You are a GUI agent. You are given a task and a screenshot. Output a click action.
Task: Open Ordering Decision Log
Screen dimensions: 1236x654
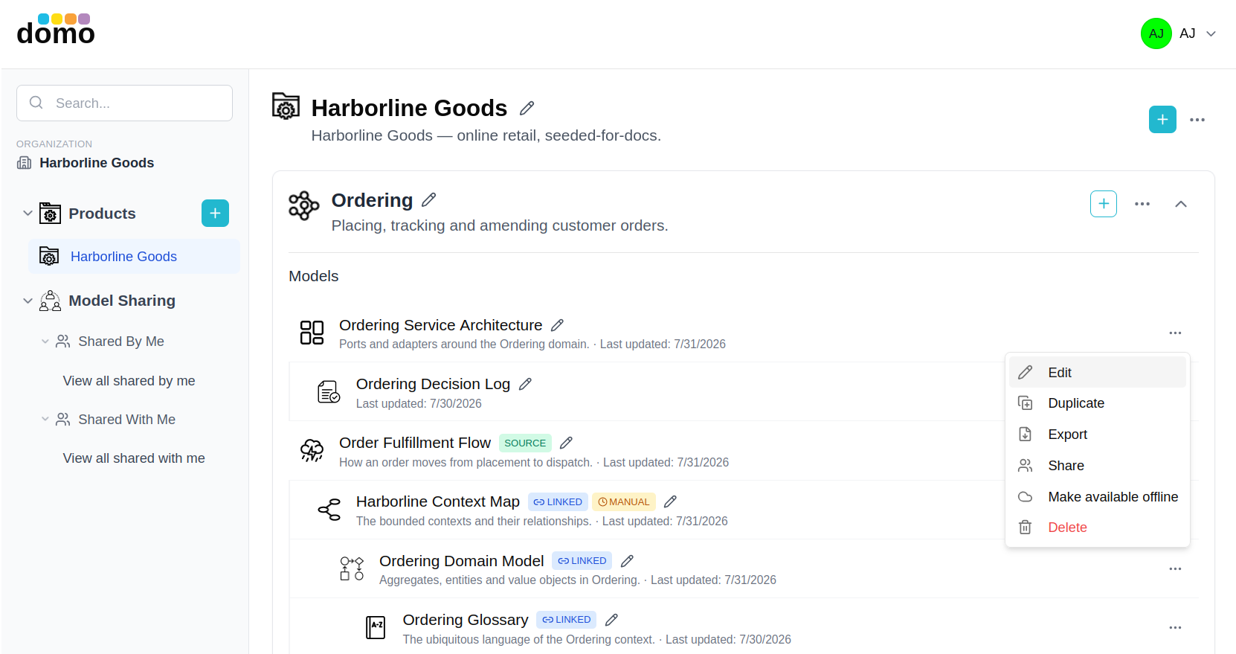pos(433,384)
